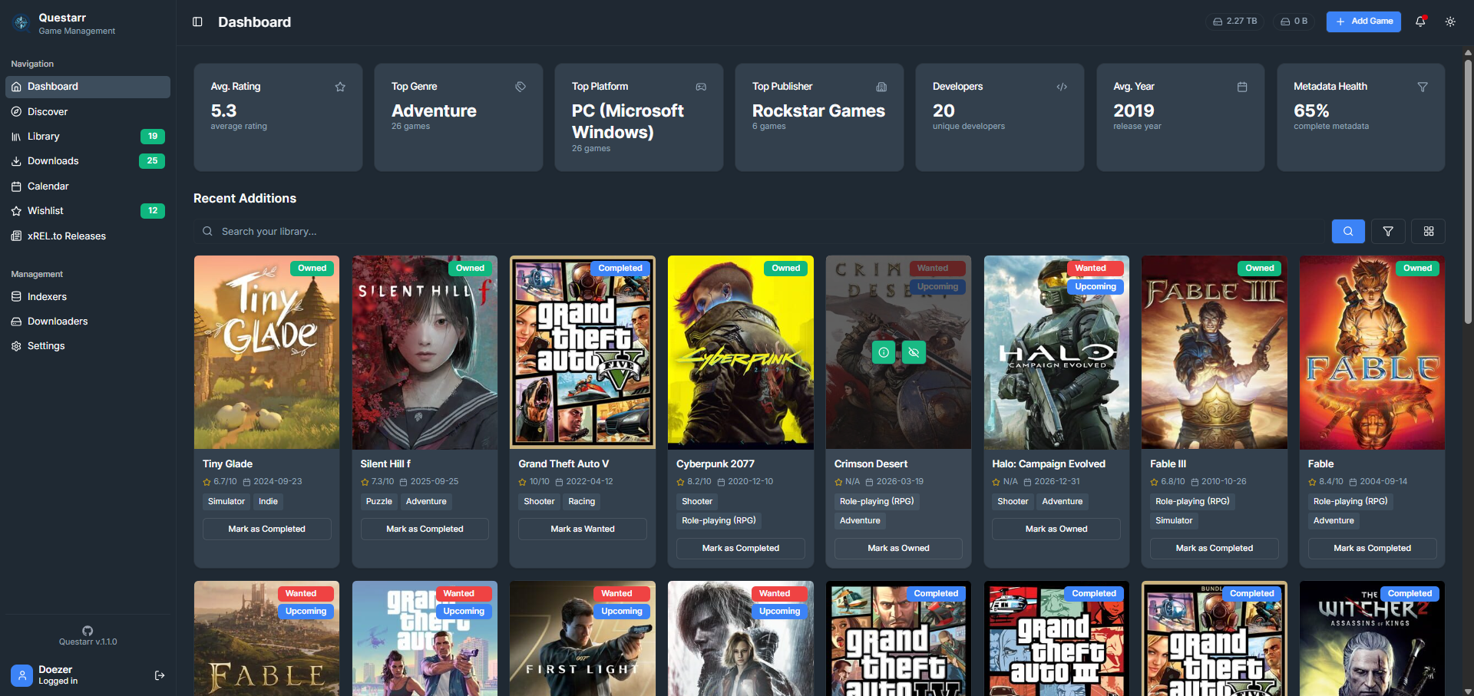Open the Cyberpunk 2077 cover thumbnail
1474x696 pixels.
click(740, 352)
